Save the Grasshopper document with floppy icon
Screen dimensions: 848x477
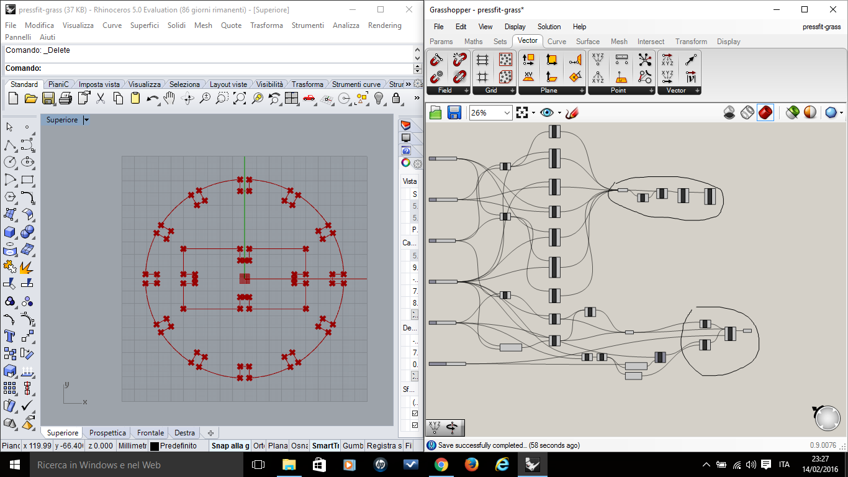tap(454, 112)
